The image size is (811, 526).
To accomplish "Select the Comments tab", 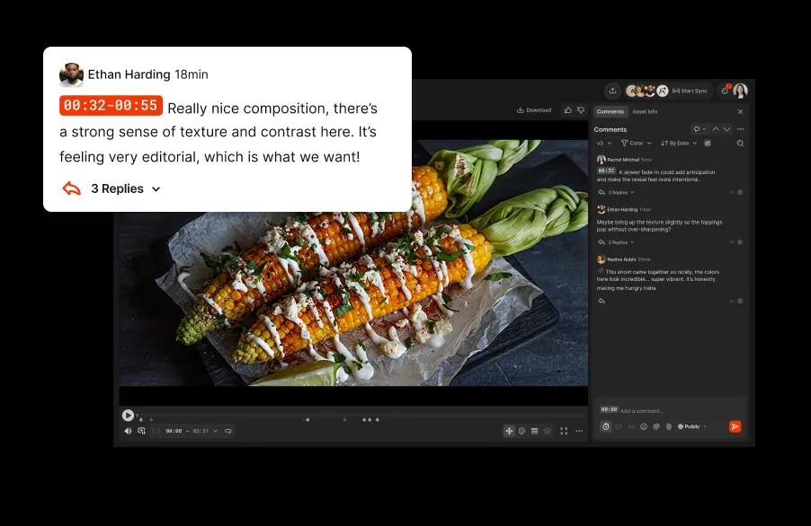I will tap(610, 111).
